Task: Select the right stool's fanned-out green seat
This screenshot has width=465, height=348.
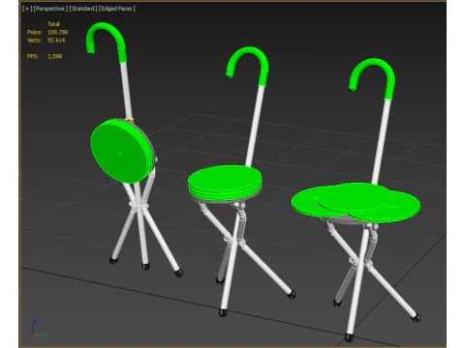Action: 356,203
